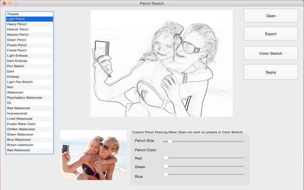
Task: Choose the Psychadelic Watercolor preset
Action: [x=29, y=98]
